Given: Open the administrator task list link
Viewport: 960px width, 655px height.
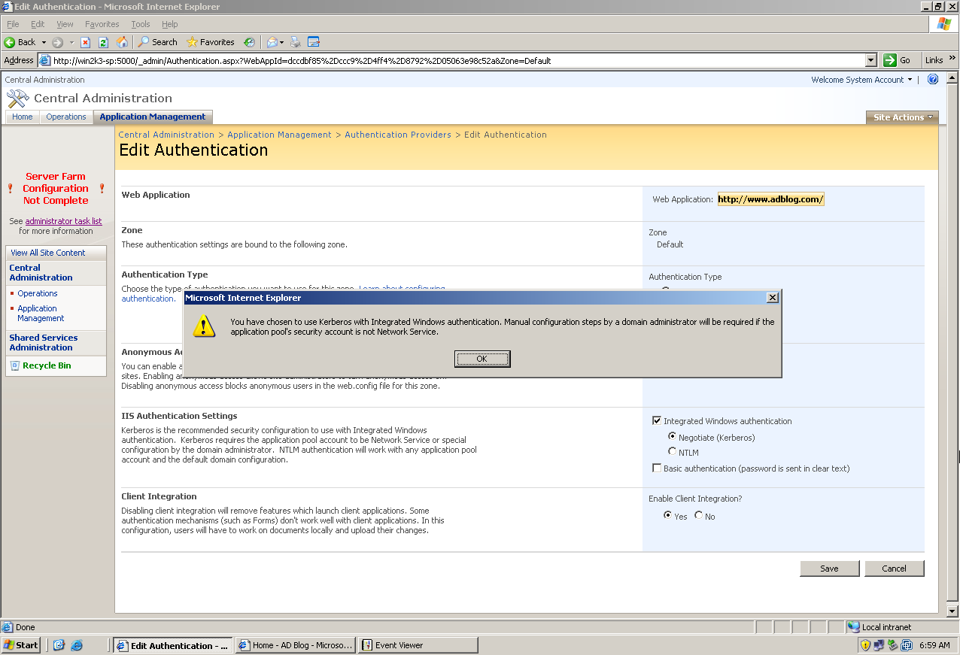Looking at the screenshot, I should pyautogui.click(x=63, y=220).
